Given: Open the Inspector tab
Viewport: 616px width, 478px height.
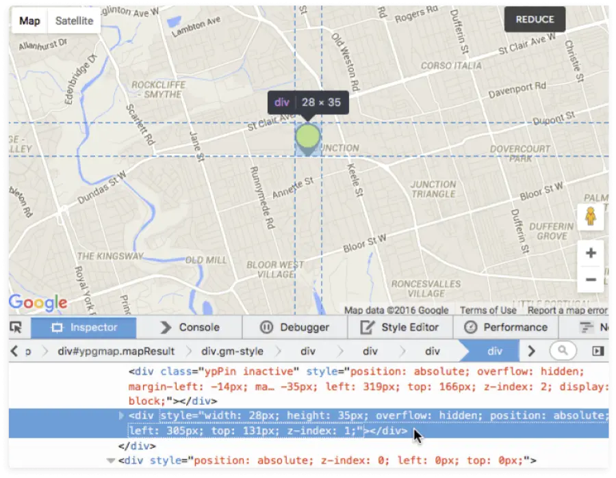Looking at the screenshot, I should 84,328.
